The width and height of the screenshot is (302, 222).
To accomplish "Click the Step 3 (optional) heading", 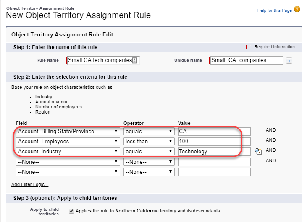I will [65, 198].
